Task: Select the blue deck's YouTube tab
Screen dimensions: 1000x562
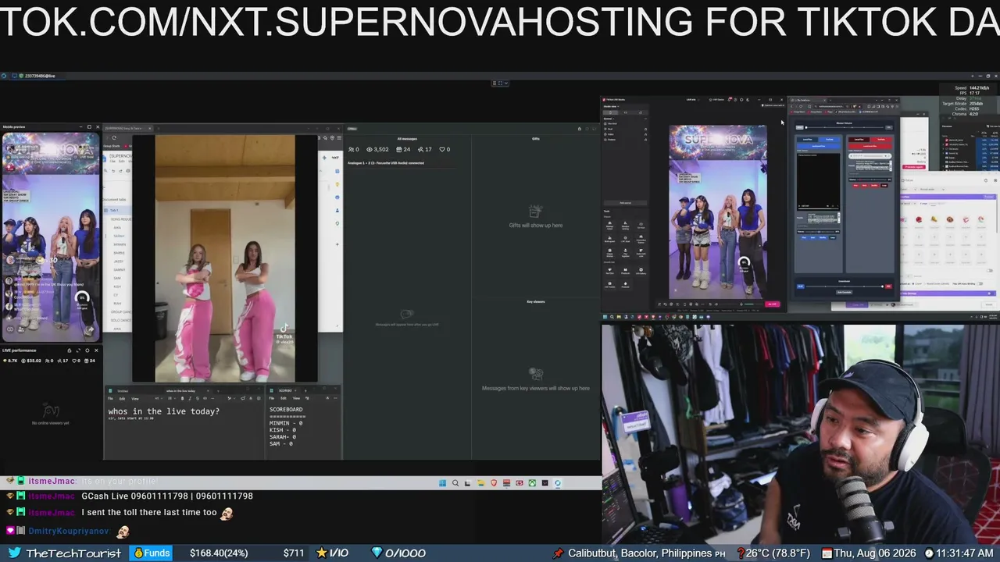Action: (x=830, y=139)
